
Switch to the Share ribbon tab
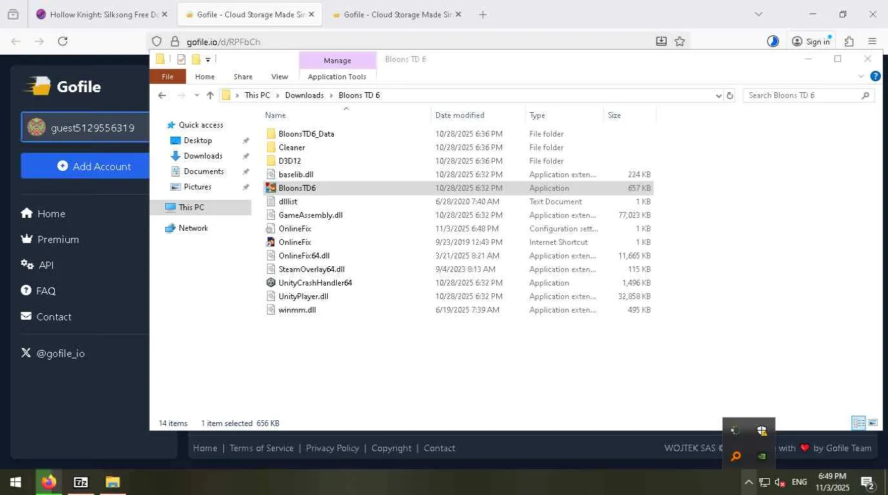coord(243,77)
